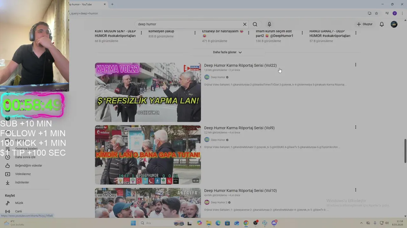Viewport: 407px width, 228px height.
Task: Open options for 'Efsaneyi bir hatırlayalım' short
Action: (x=249, y=33)
